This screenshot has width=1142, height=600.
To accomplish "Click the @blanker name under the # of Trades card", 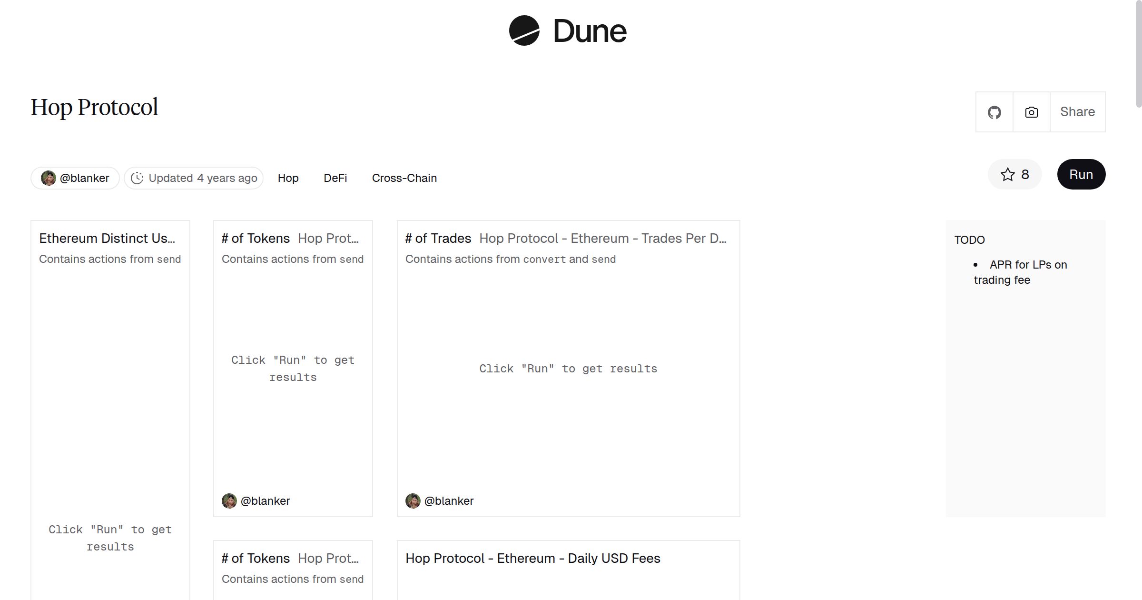I will [449, 501].
